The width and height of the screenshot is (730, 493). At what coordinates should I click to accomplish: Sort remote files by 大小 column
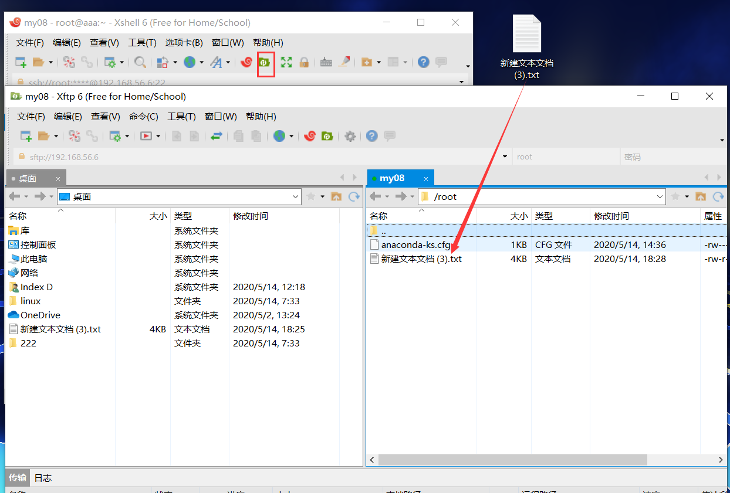click(x=503, y=216)
